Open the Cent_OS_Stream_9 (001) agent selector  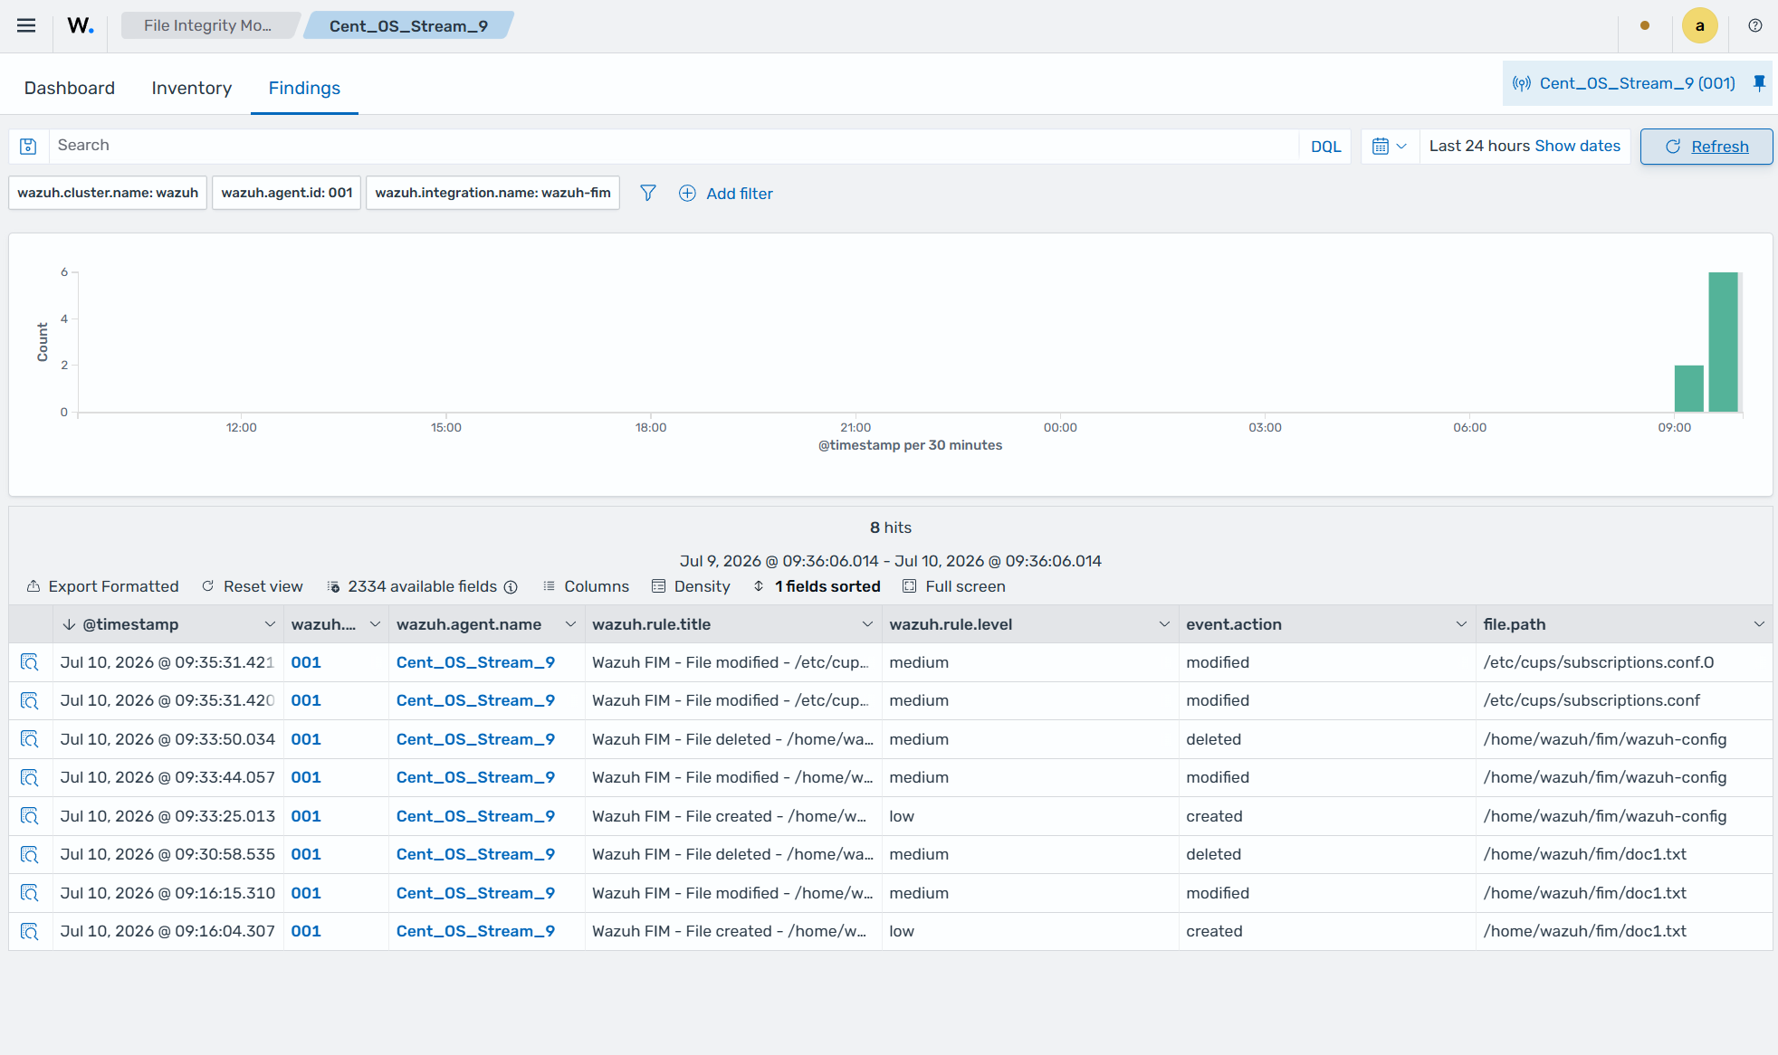point(1624,83)
